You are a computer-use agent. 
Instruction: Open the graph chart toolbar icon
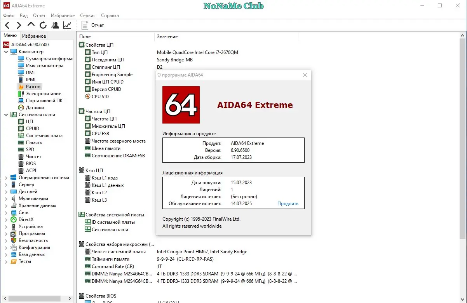pyautogui.click(x=67, y=25)
